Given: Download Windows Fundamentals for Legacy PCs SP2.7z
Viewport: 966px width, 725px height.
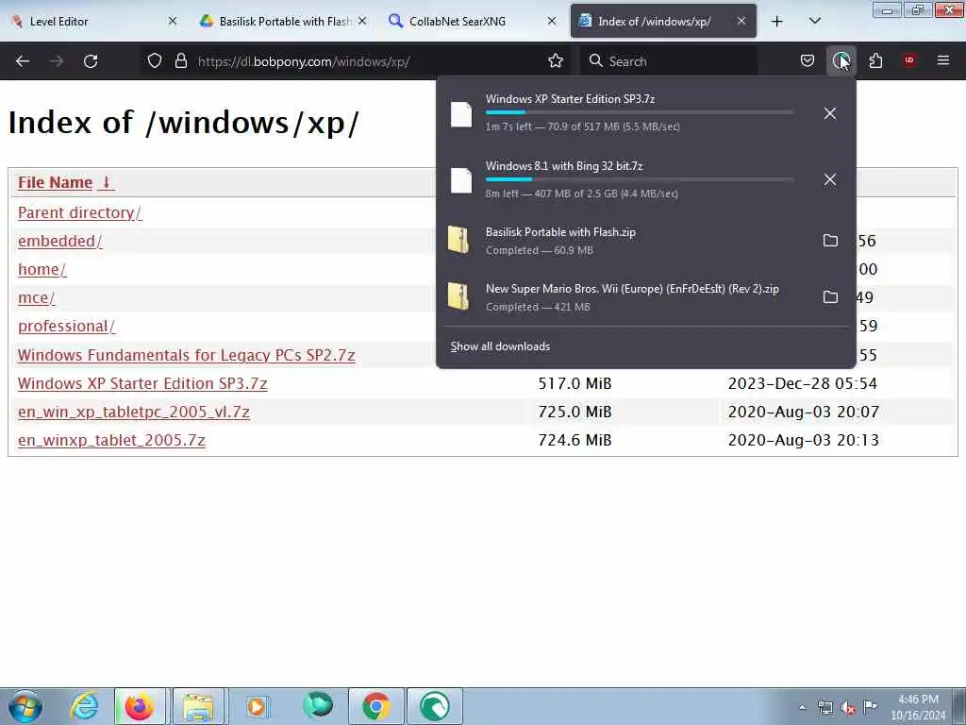Looking at the screenshot, I should 186,355.
